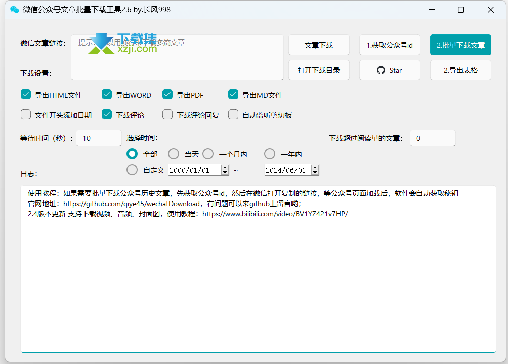Click the bilibili tutorial URL in log
The height and width of the screenshot is (364, 508).
275,214
